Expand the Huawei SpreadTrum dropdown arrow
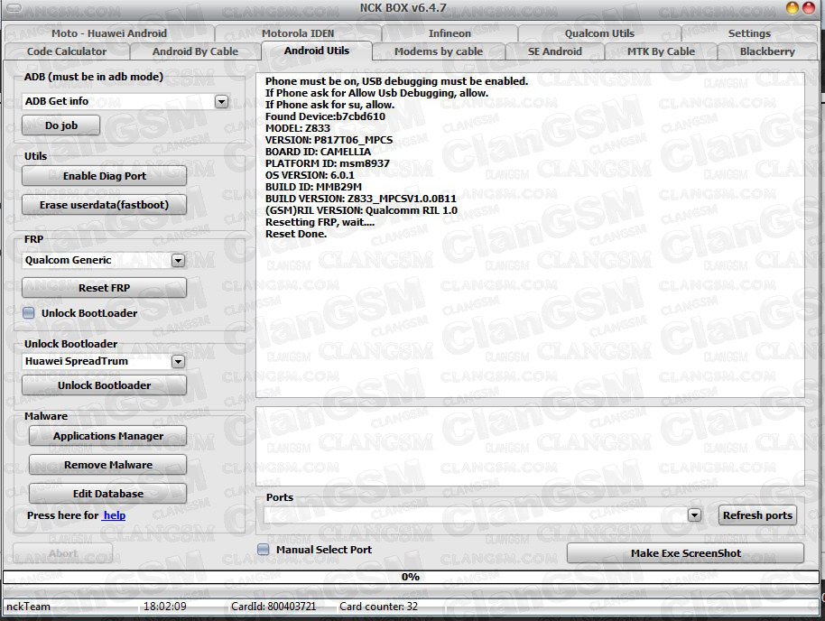Viewport: 825px width, 621px height. coord(179,361)
